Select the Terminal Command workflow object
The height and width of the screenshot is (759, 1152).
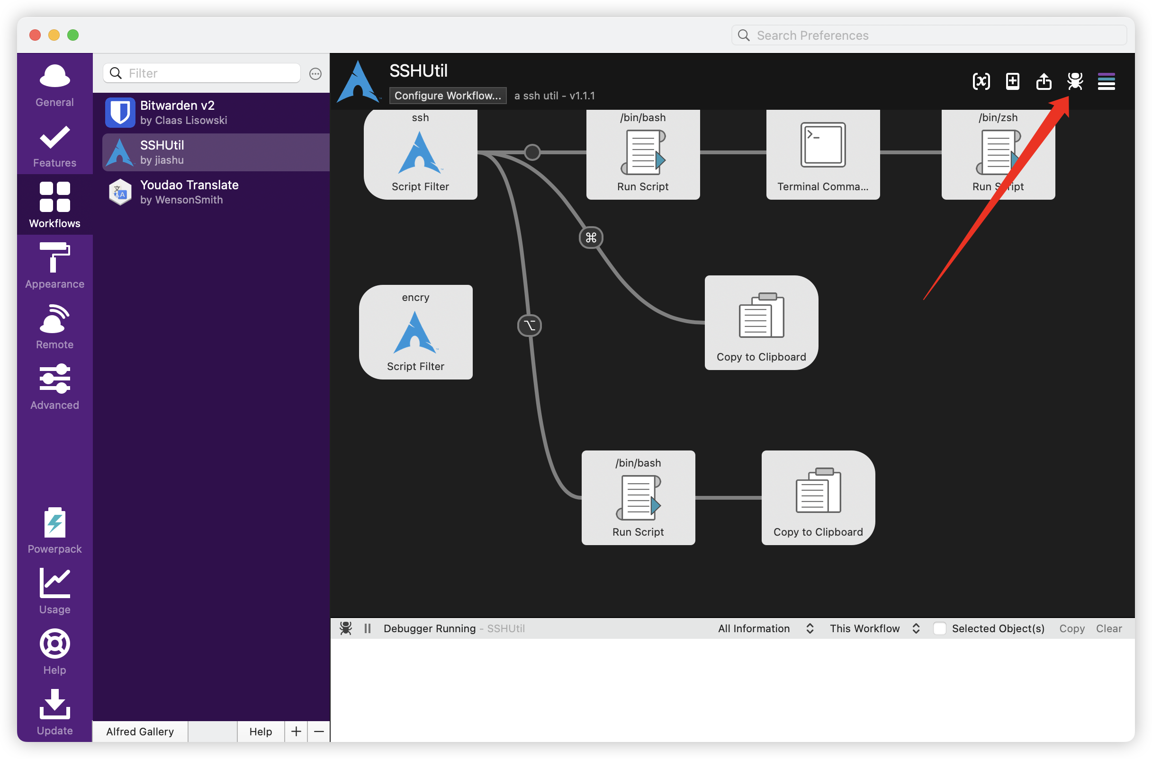[x=823, y=154]
